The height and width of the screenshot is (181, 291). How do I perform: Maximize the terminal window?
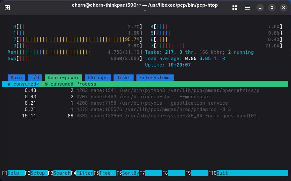(x=272, y=8)
